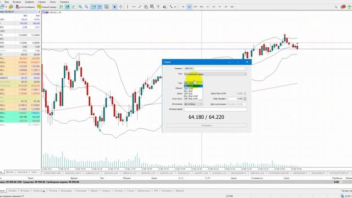Image resolution: width=352 pixels, height=198 pixels.
Task: Zoom out of the chart
Action: point(86,7)
